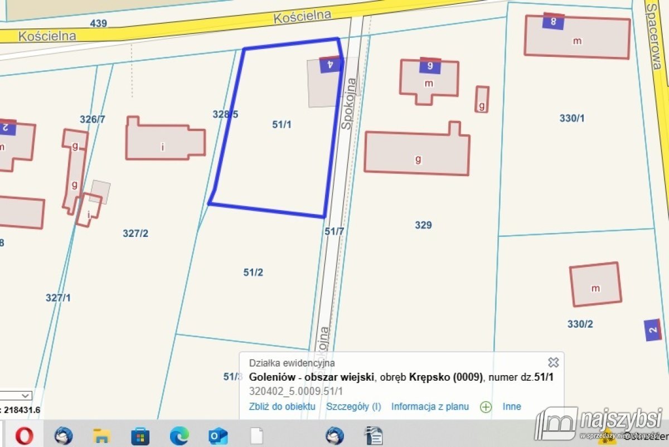The width and height of the screenshot is (669, 447).
Task: Open the 'Inne' options in popup
Action: pyautogui.click(x=512, y=406)
